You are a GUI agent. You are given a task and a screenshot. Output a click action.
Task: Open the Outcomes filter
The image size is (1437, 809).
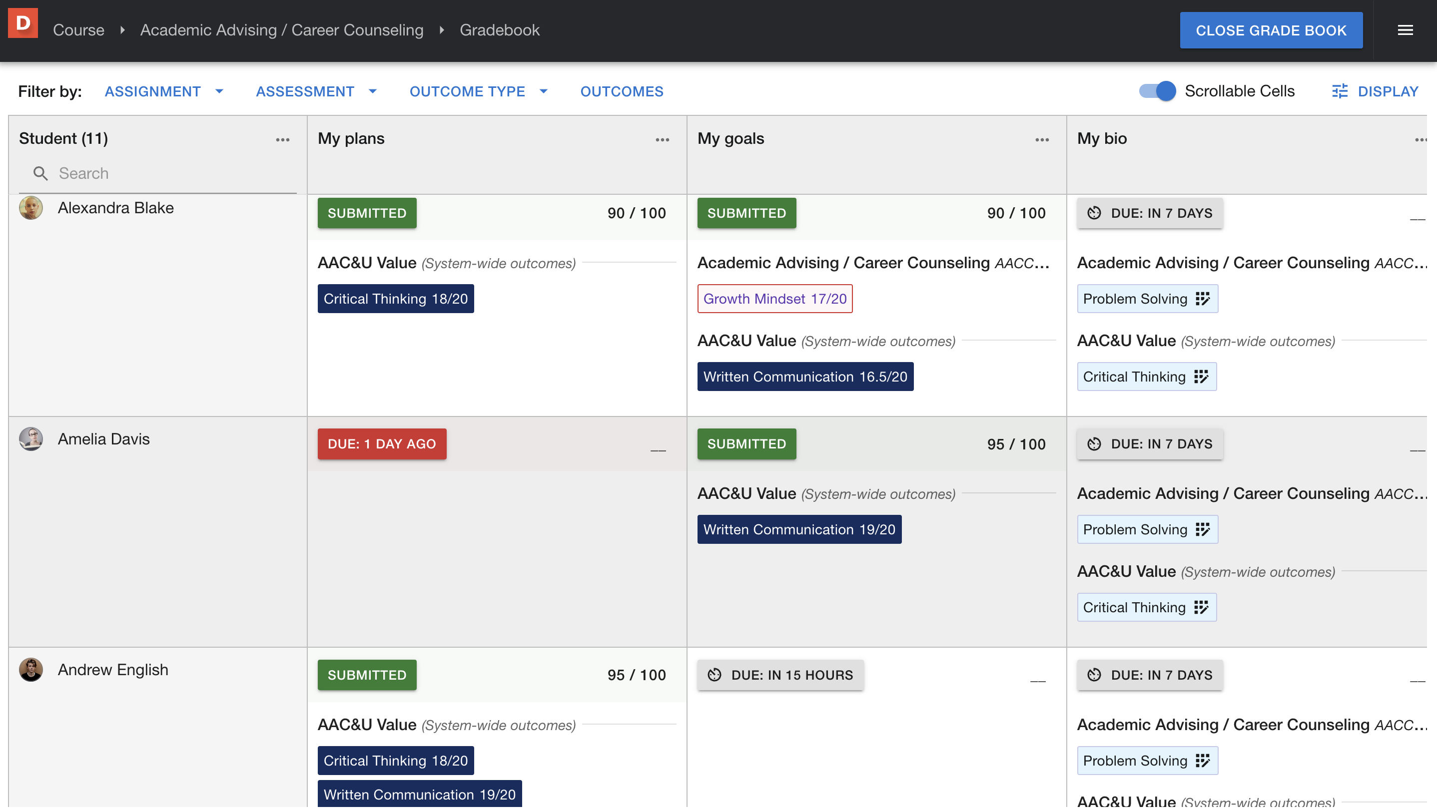[622, 91]
